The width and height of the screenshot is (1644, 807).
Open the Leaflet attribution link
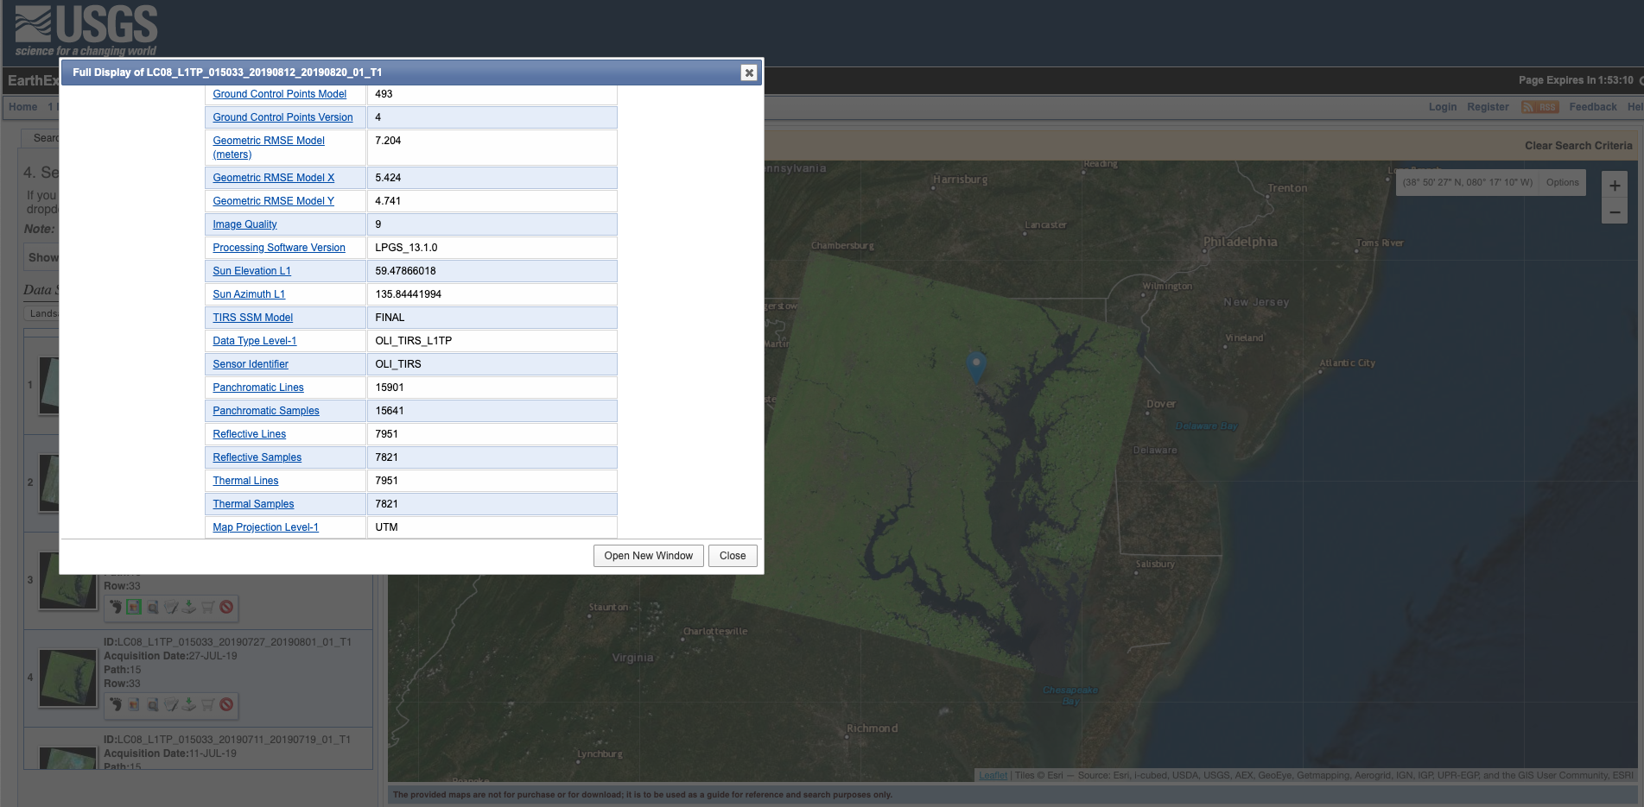click(x=993, y=775)
